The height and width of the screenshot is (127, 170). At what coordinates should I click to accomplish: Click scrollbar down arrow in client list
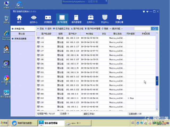tap(157, 109)
